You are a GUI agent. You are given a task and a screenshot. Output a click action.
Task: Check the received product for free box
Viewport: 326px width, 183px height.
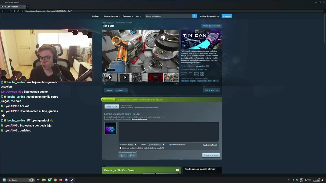120,148
